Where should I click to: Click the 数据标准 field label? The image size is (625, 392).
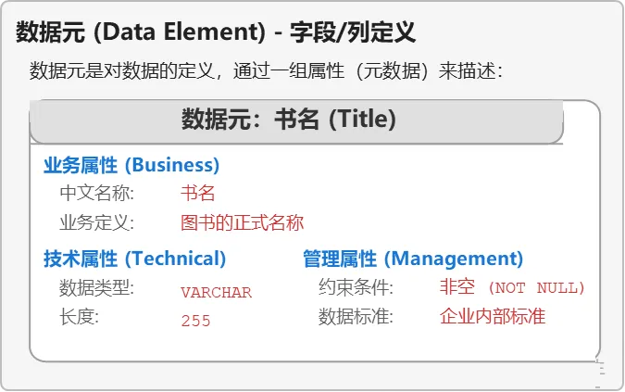(x=356, y=317)
